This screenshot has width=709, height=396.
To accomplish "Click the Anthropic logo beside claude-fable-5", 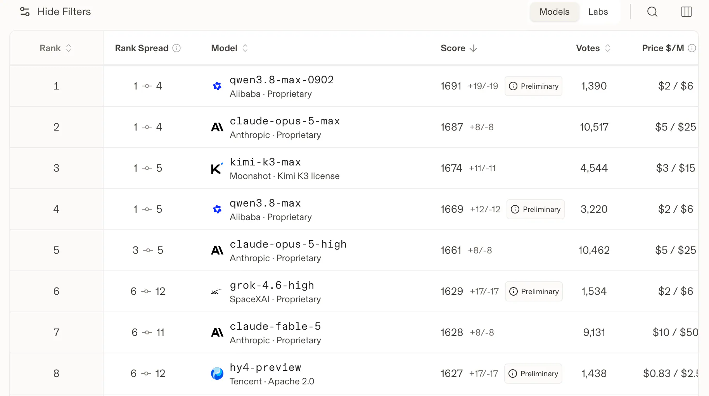I will point(217,332).
